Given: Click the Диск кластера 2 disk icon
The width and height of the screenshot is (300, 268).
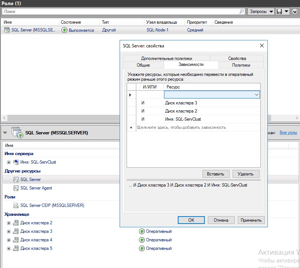Looking at the screenshot, I should pyautogui.click(x=16, y=223).
